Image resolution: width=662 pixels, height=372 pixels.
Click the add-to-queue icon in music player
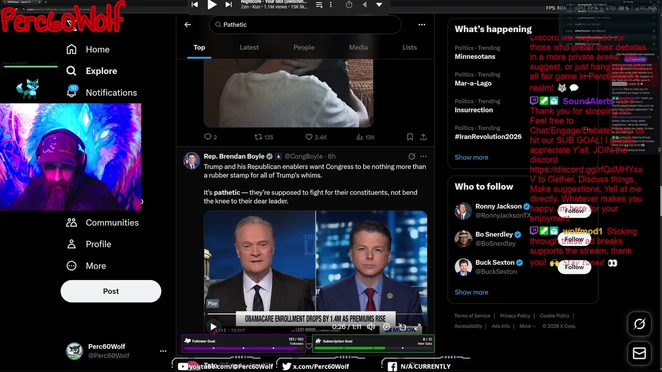(319, 5)
